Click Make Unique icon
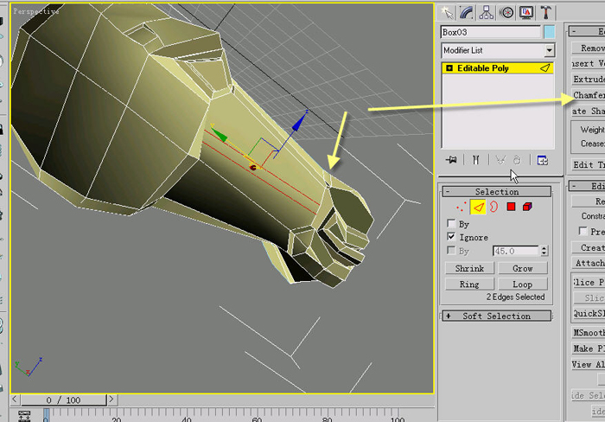 [500, 160]
